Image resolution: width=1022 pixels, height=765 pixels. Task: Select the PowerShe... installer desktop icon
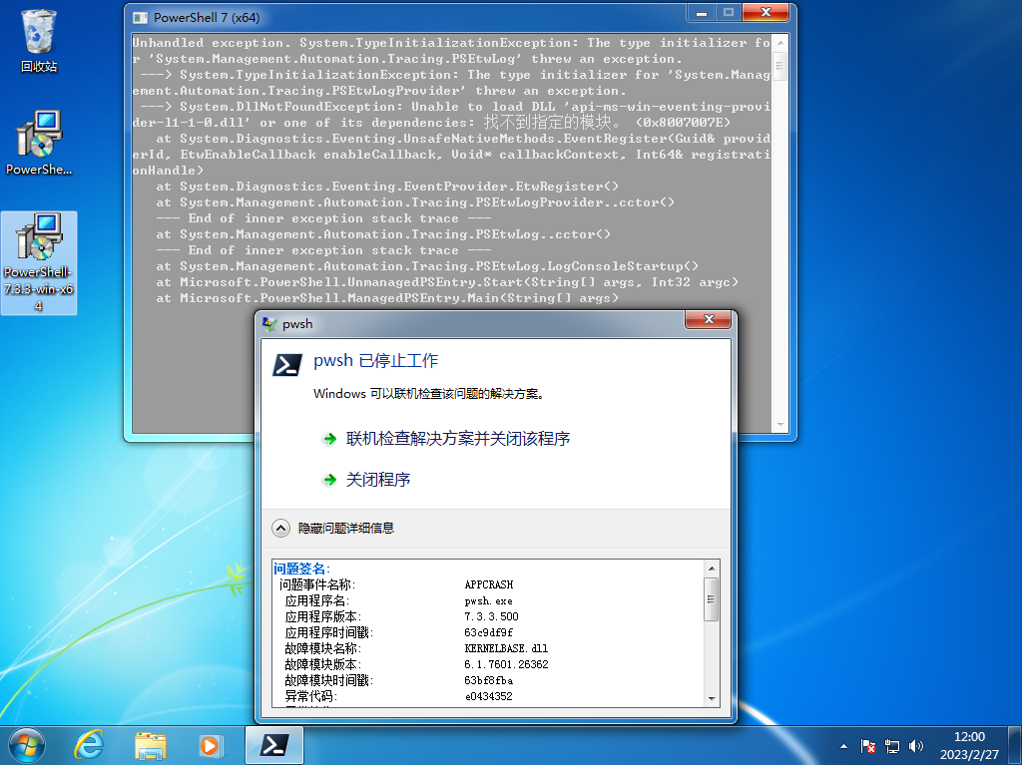click(x=39, y=143)
